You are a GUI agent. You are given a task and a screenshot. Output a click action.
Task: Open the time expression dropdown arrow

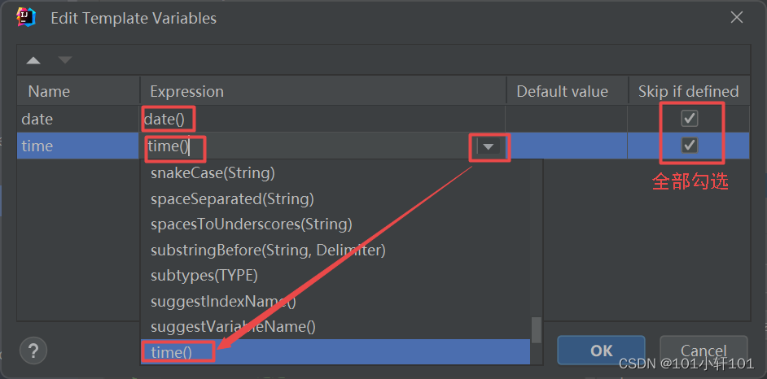pos(489,147)
